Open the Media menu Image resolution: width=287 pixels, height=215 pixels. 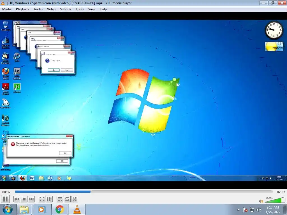tap(7, 9)
